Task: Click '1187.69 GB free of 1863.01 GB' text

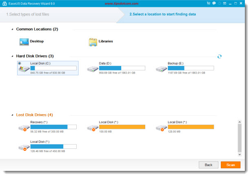Action: 187,73
